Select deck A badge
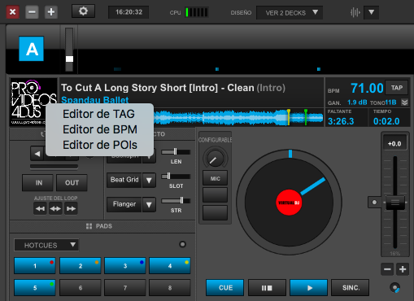Image resolution: width=414 pixels, height=301 pixels. (x=32, y=49)
